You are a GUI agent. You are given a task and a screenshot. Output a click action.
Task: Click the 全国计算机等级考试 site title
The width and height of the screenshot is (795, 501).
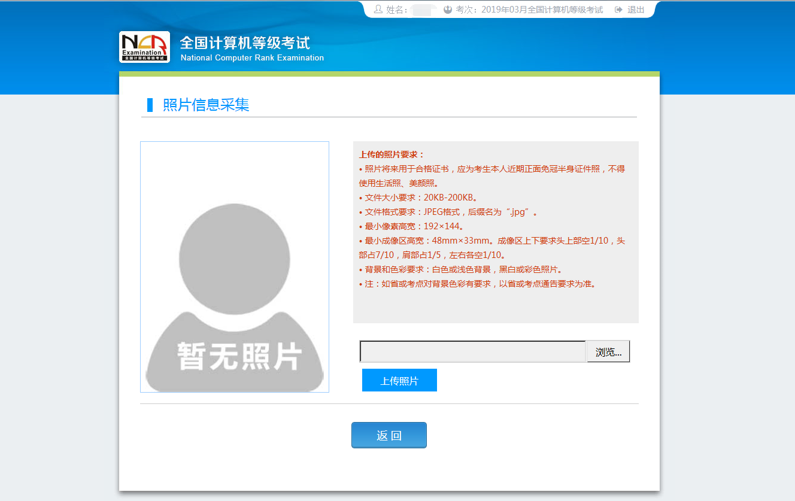coord(245,43)
